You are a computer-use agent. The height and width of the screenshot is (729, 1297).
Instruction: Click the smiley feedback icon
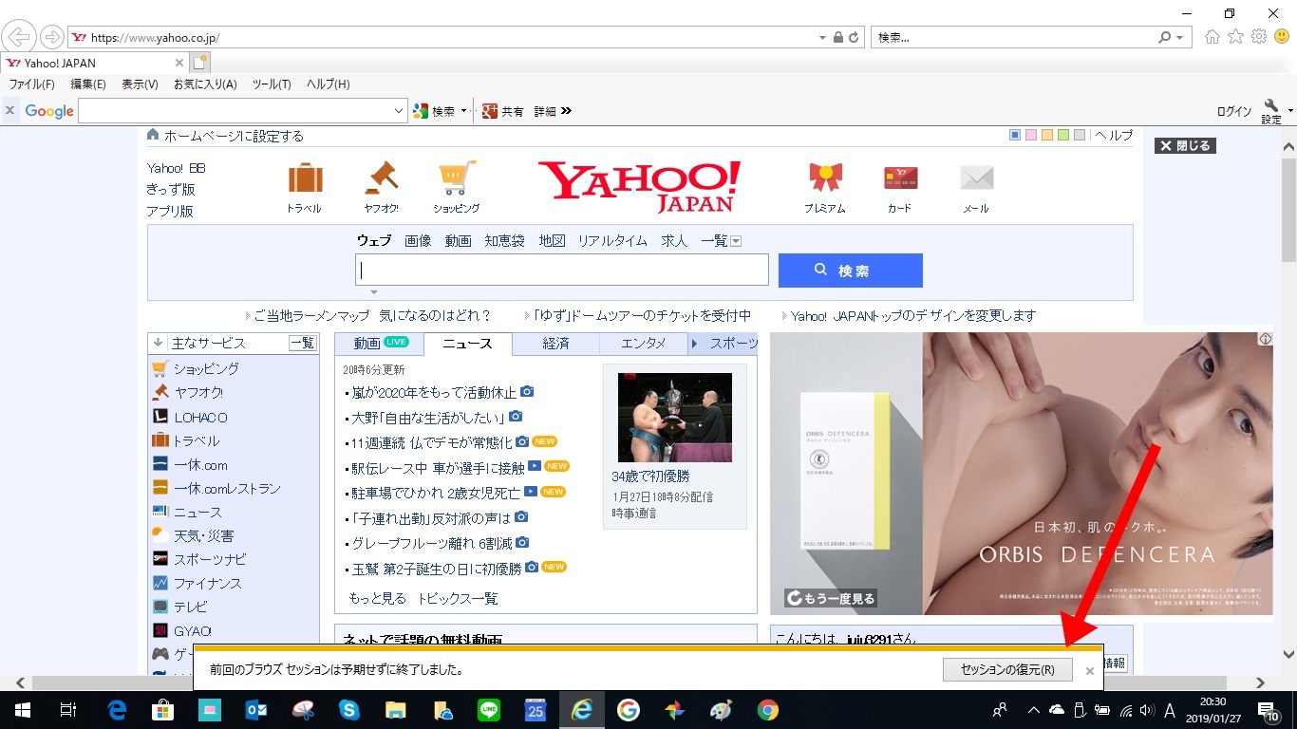(x=1282, y=37)
